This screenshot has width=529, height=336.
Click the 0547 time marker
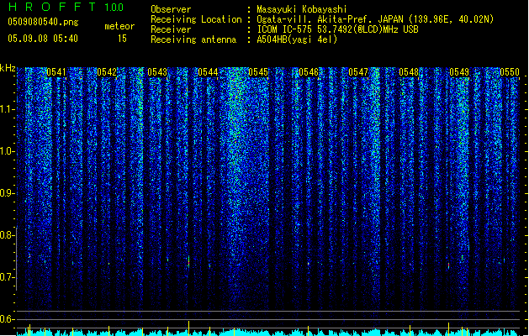pos(358,72)
